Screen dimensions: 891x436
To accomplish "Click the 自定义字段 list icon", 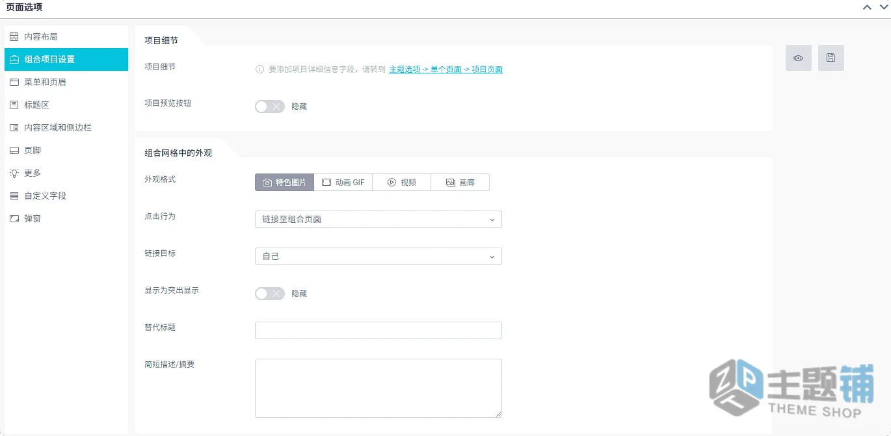I will (14, 196).
